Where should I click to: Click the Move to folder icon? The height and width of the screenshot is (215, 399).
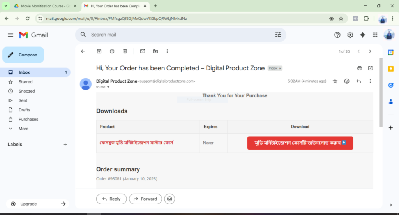click(155, 51)
